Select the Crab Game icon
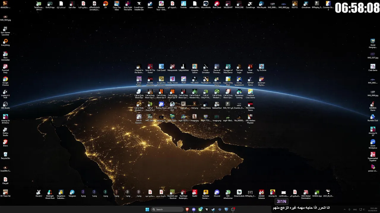The image size is (380, 213). [x=373, y=67]
